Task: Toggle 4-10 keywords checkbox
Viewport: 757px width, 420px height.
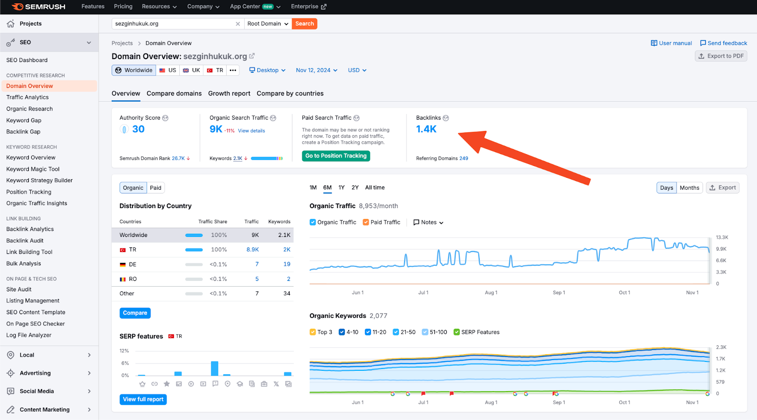Action: tap(342, 332)
